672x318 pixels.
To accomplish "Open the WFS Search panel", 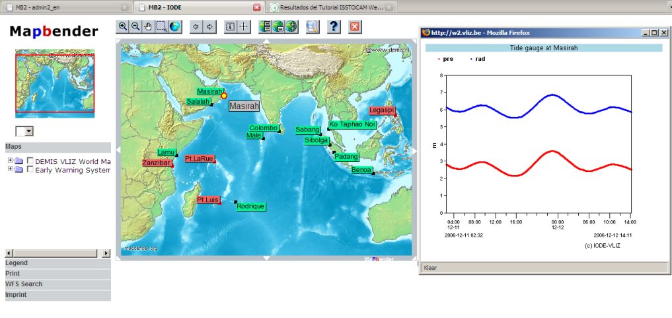I will point(24,284).
